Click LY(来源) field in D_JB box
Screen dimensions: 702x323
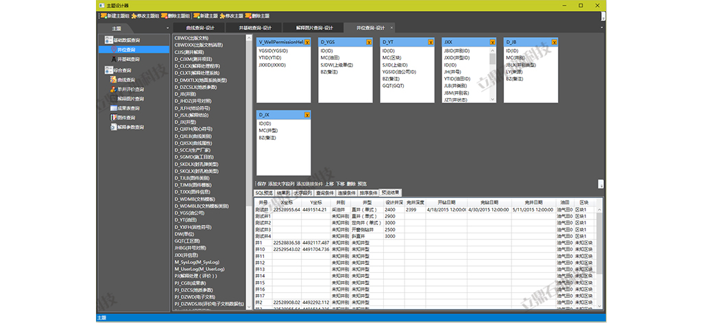pos(514,72)
